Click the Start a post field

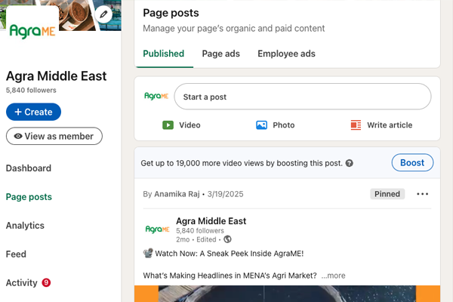tap(302, 97)
